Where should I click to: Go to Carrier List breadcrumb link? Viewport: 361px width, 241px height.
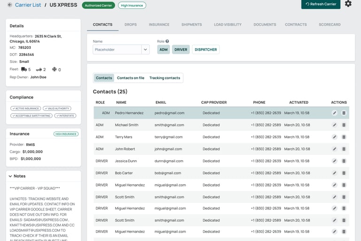pyautogui.click(x=28, y=5)
